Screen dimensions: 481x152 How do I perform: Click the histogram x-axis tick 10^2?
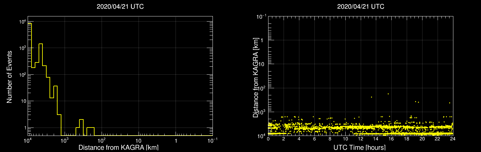click(x=102, y=140)
